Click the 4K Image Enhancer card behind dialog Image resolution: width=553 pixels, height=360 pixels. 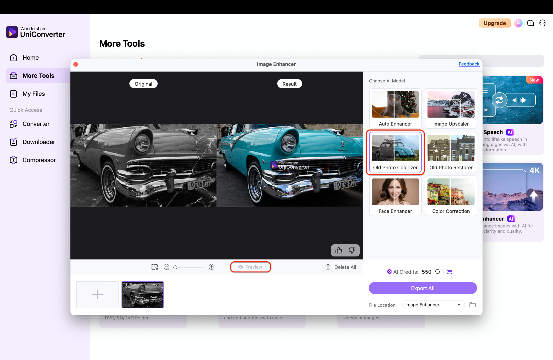pos(513,201)
